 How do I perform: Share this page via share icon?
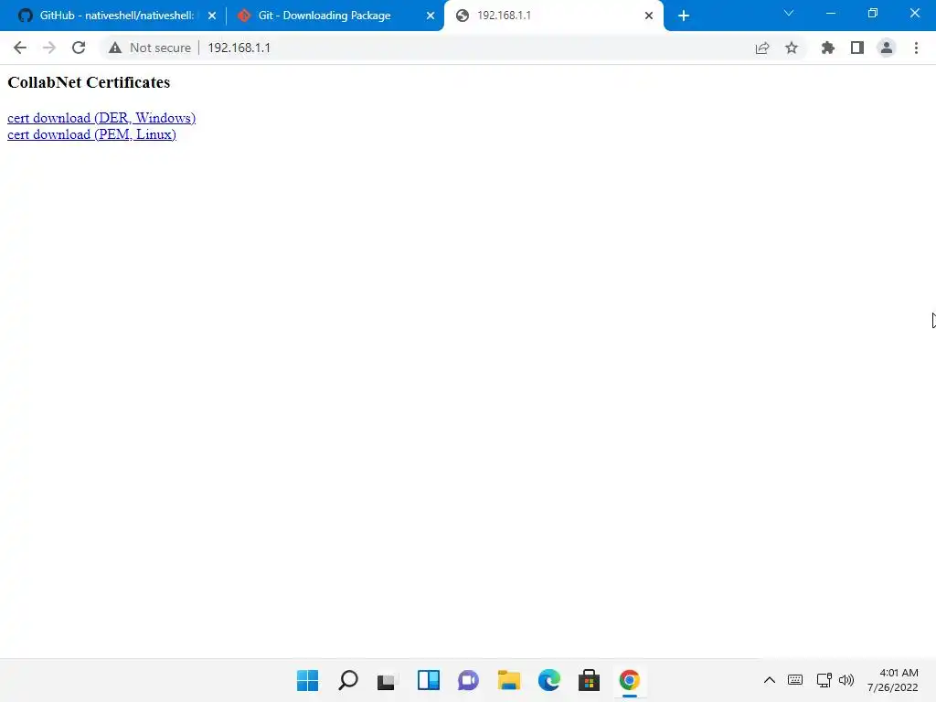[x=762, y=48]
